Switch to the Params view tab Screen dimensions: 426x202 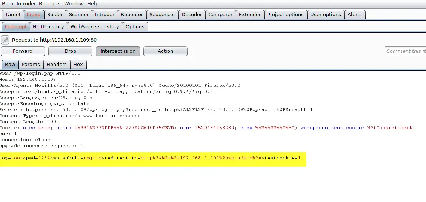31,65
